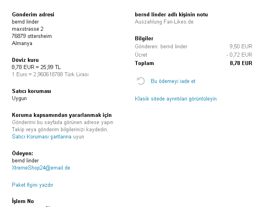Open the 'Satıcı Koruması şartlarına' link
Viewport: 257px width, 215px height.
pyautogui.click(x=42, y=137)
